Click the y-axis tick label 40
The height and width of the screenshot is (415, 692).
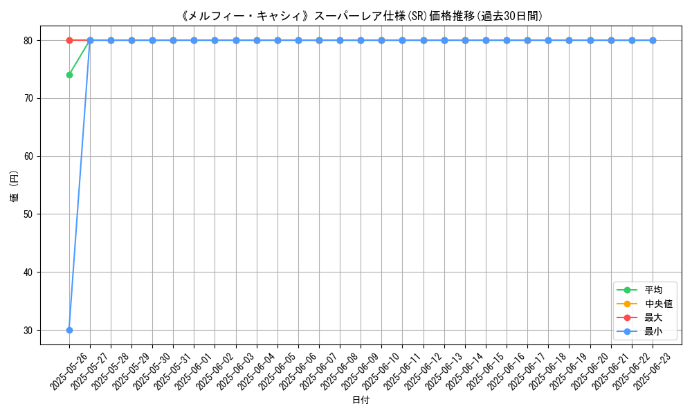pos(28,273)
